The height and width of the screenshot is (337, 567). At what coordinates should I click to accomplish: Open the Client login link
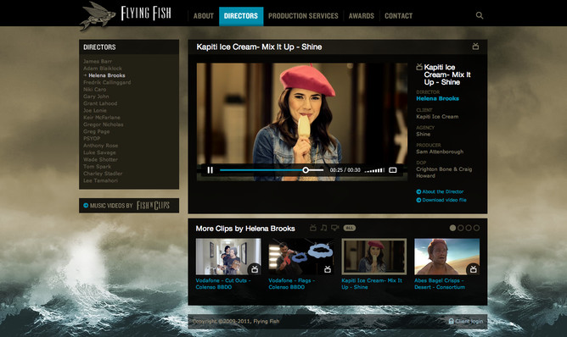pyautogui.click(x=469, y=321)
